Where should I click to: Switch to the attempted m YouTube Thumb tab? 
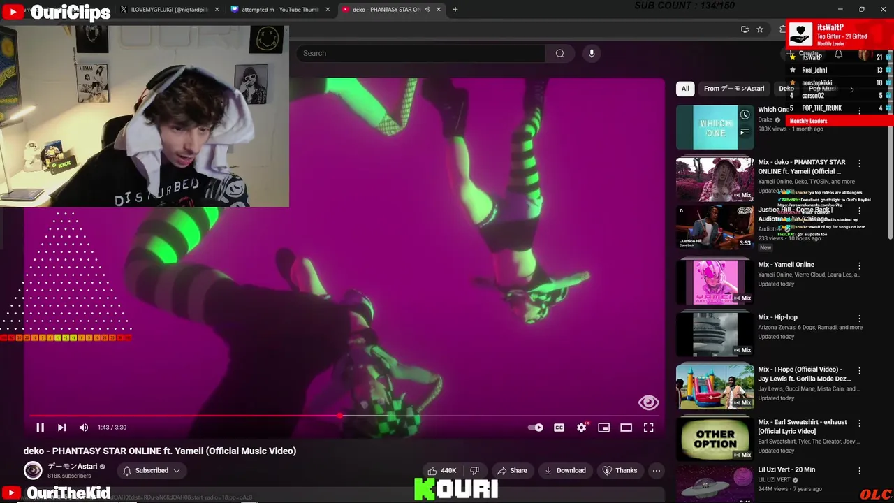tap(280, 9)
